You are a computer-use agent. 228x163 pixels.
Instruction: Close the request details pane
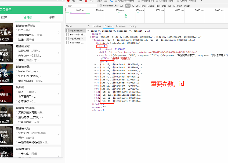89,26
